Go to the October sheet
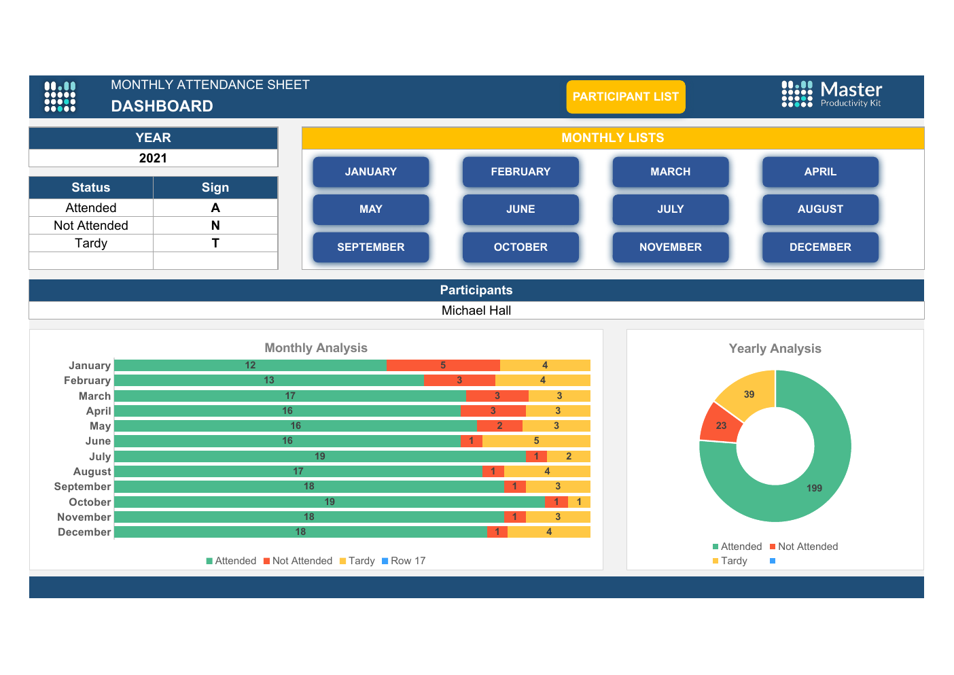Viewport: 954px width, 675px height. [520, 247]
